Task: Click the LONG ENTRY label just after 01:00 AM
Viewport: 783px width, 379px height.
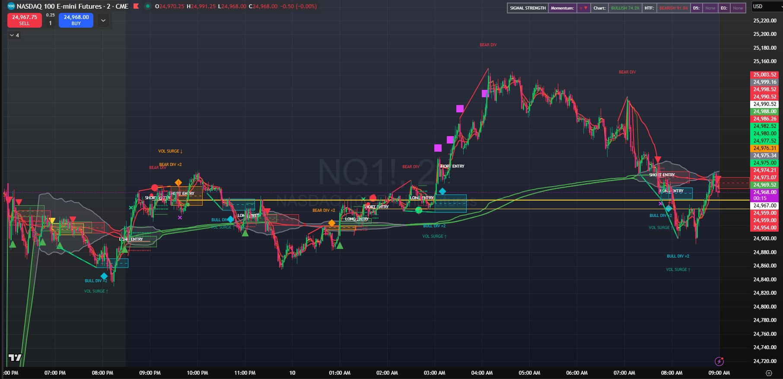Action: point(357,219)
